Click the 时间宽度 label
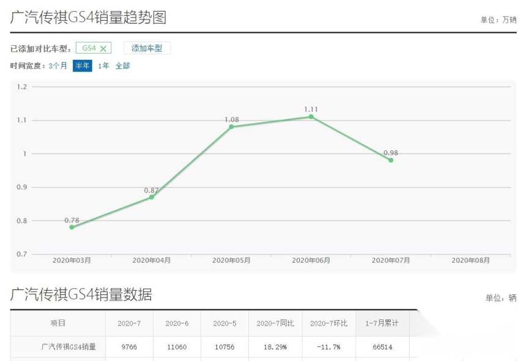 coord(28,66)
